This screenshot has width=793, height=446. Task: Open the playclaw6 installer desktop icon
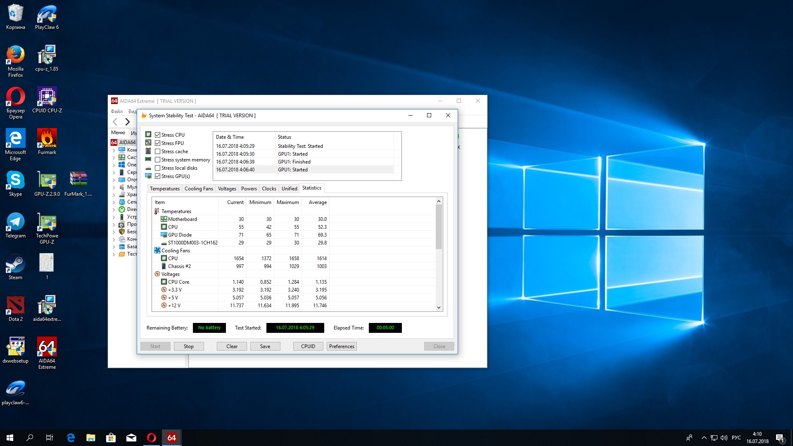15,392
